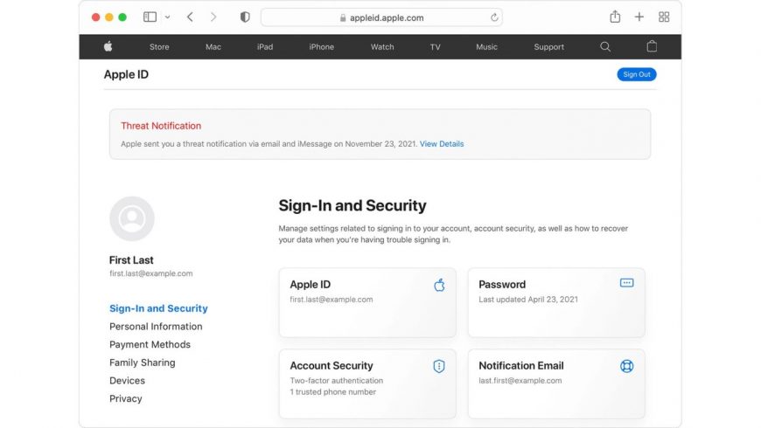Open the Account Security card

click(367, 383)
